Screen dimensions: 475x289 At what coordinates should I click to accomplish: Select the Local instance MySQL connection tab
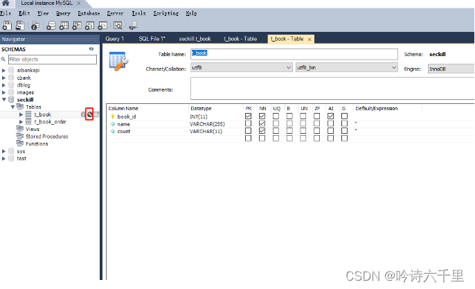tap(46, 3)
